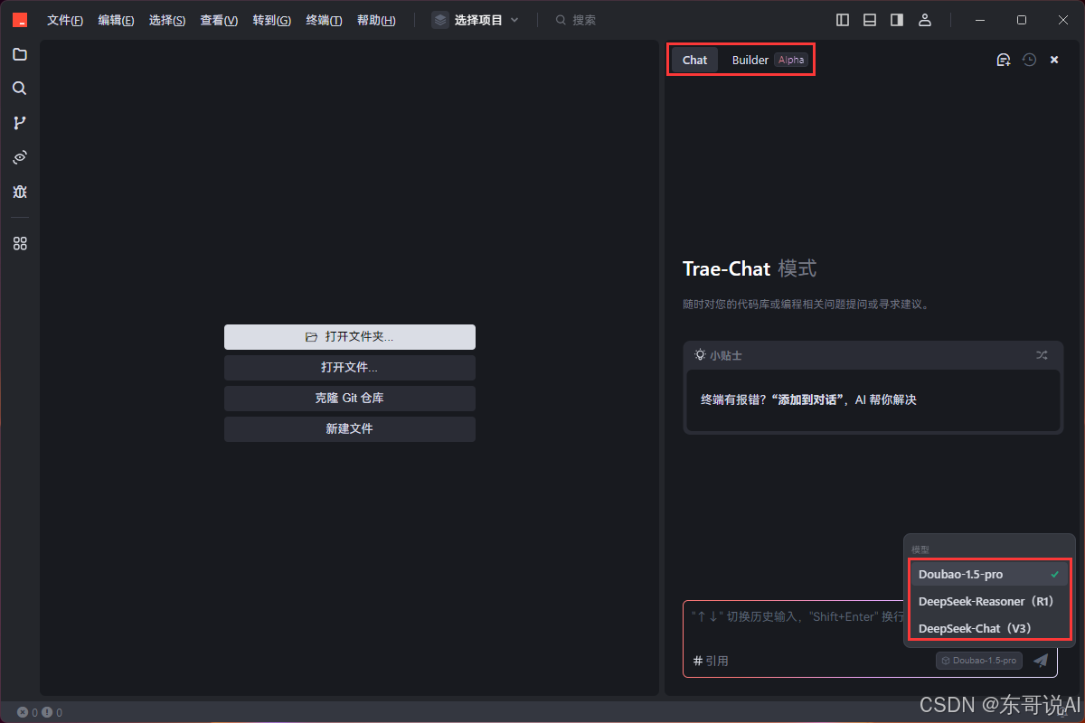Open the webview preview eye icon

coord(20,157)
